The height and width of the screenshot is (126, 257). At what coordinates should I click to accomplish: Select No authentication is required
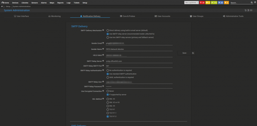tap(107, 71)
